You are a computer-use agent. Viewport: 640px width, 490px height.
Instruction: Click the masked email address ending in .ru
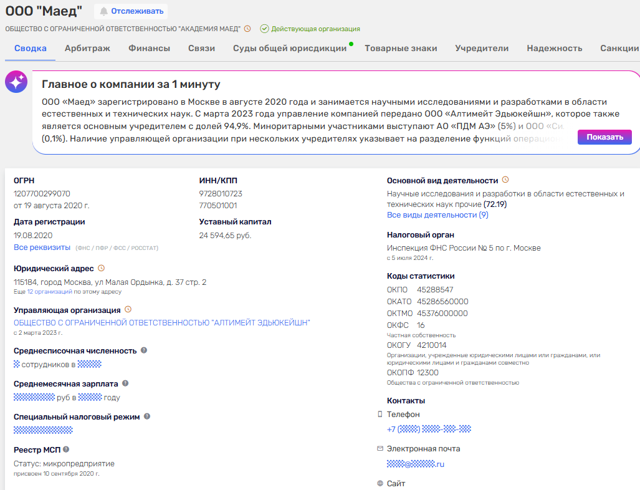(416, 464)
